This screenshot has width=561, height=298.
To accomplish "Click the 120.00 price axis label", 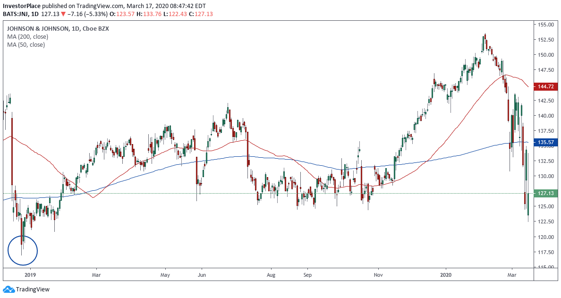I will coord(546,237).
